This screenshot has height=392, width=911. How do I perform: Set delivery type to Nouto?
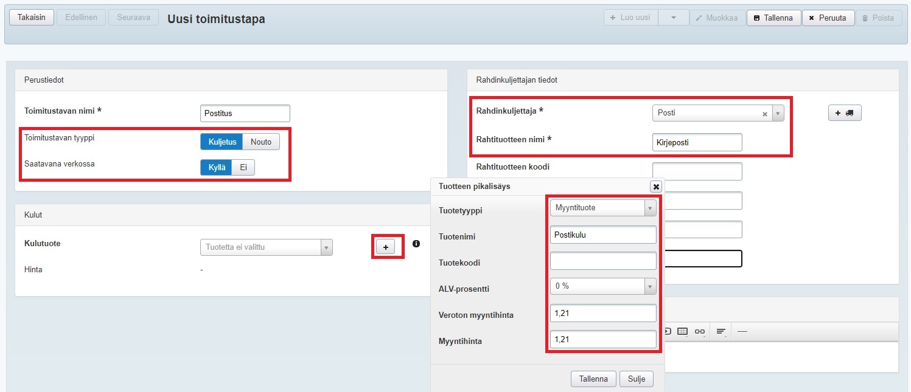coord(261,142)
